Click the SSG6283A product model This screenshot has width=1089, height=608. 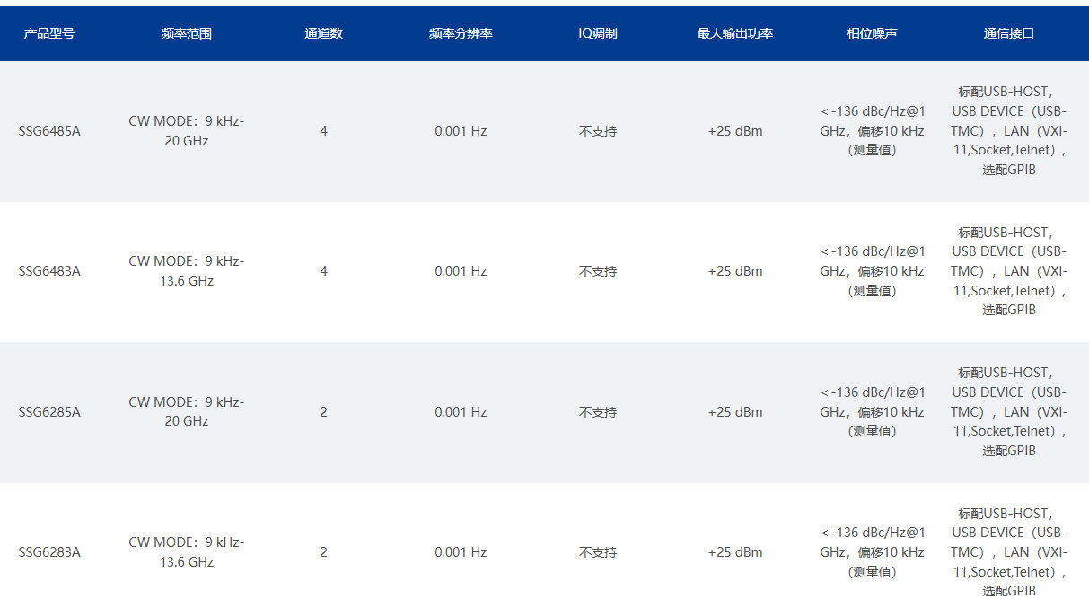pyautogui.click(x=49, y=552)
